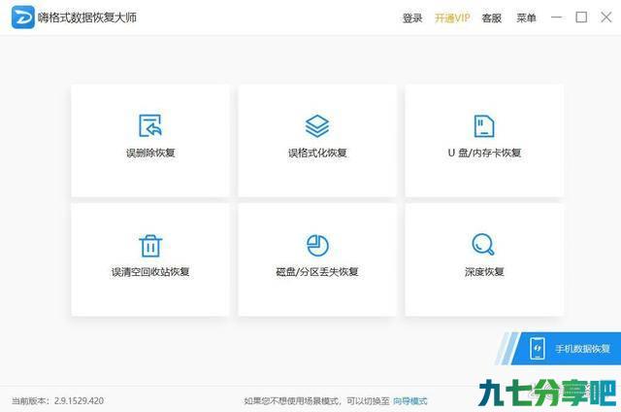621x412 pixels.
Task: Click the phone icon in 手机数据恢复 banner
Action: coord(537,349)
